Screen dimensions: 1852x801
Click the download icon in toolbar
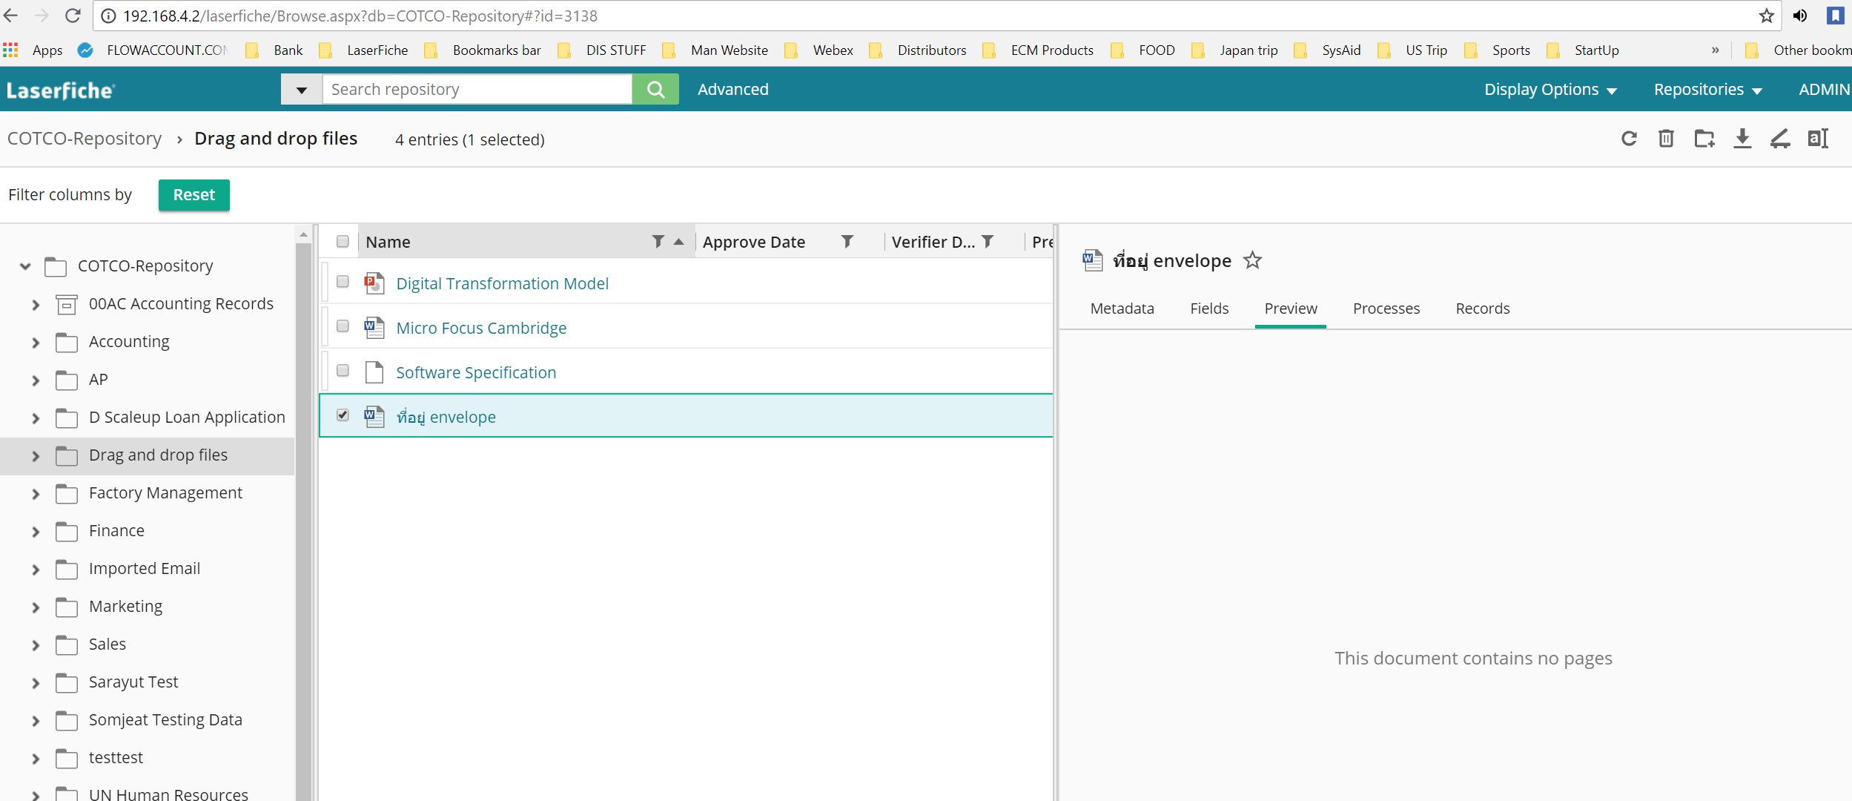pyautogui.click(x=1742, y=139)
